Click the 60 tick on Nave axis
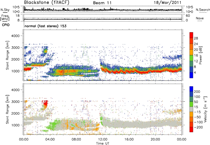Viewport: 210px width, 145px height. click(188, 16)
